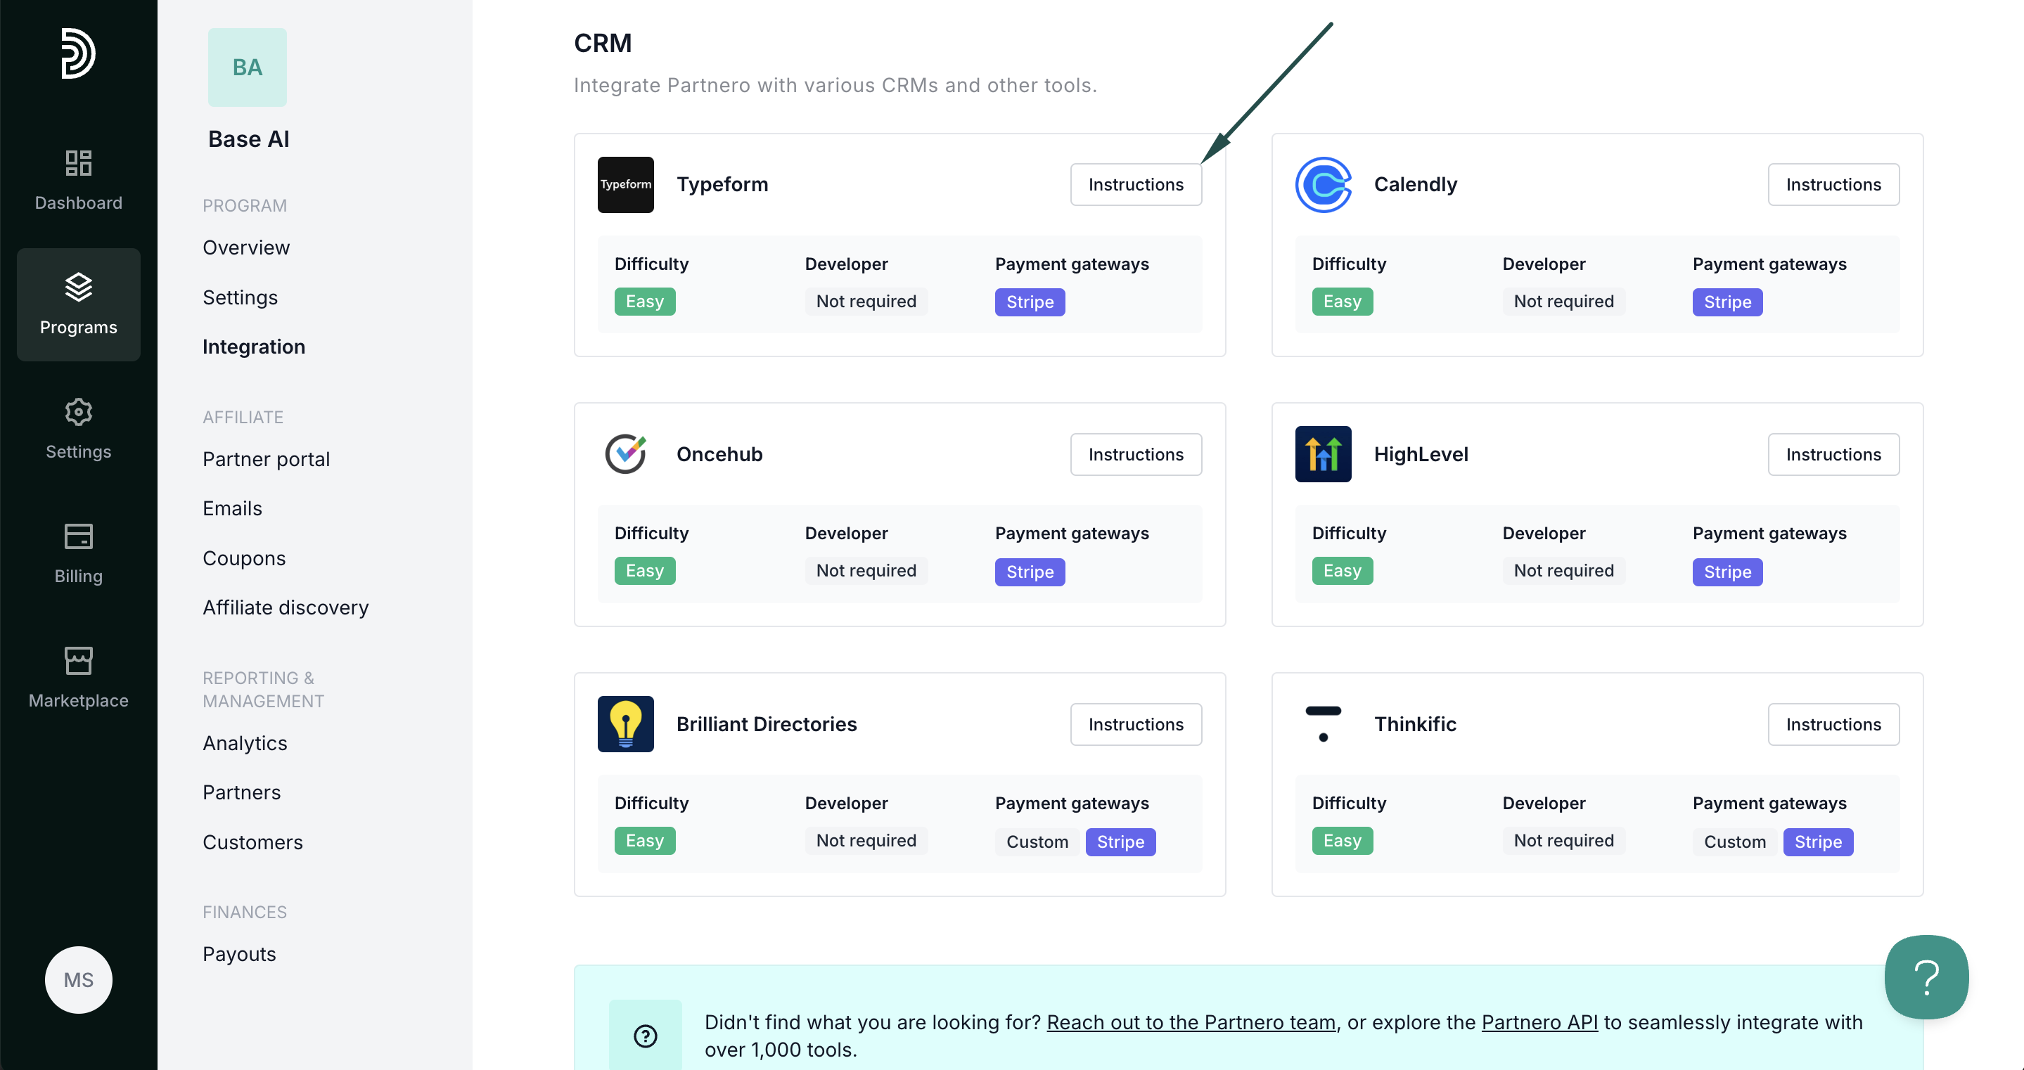Go to Payouts page

(239, 954)
